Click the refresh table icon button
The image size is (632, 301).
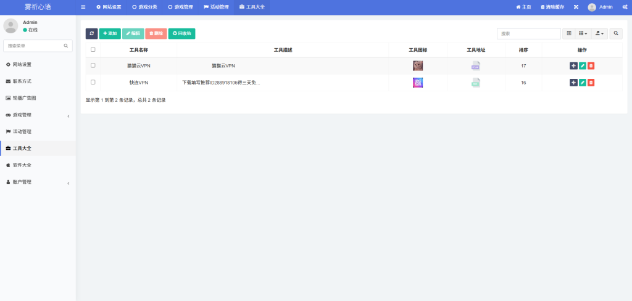pyautogui.click(x=91, y=33)
